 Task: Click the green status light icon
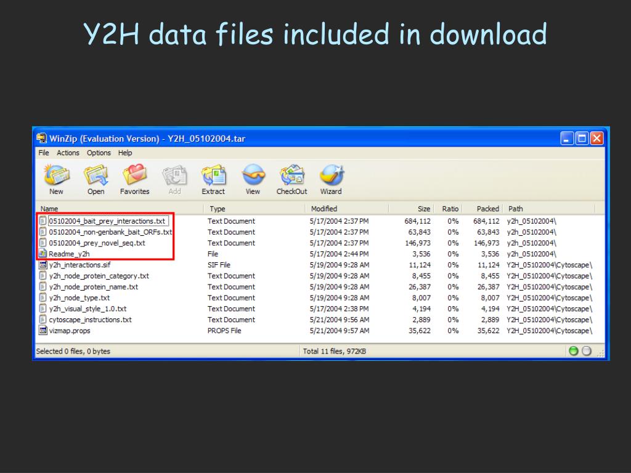pos(574,351)
